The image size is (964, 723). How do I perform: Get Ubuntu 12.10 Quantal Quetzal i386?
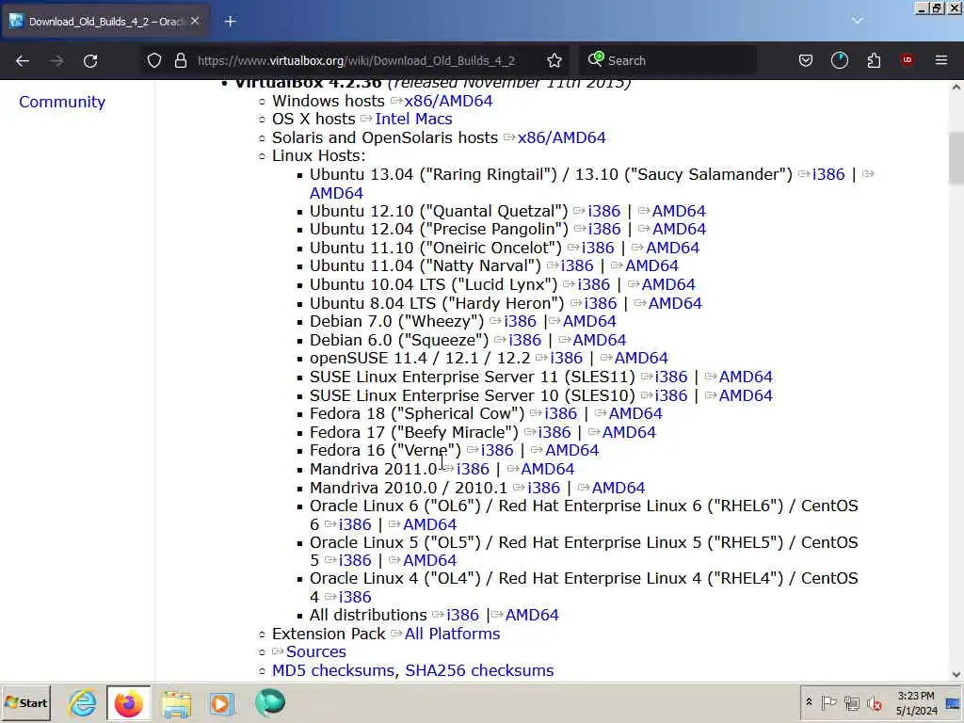[x=604, y=211]
